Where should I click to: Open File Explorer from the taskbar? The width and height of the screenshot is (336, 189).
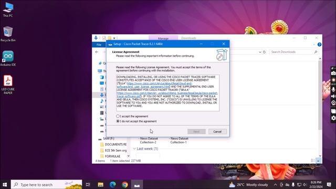pos(100,184)
